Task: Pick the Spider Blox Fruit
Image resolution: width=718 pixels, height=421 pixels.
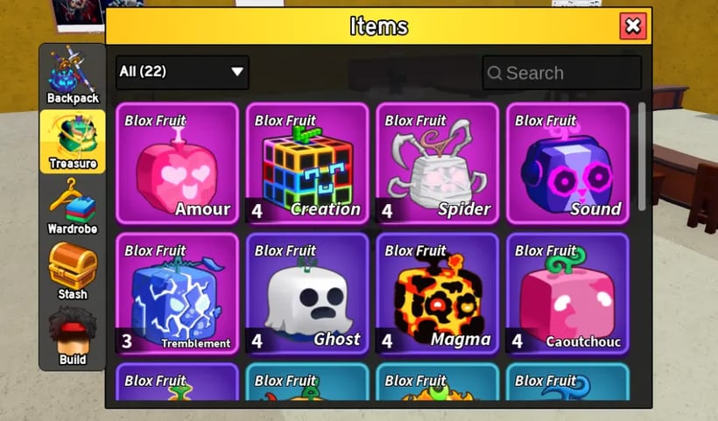Action: (437, 164)
